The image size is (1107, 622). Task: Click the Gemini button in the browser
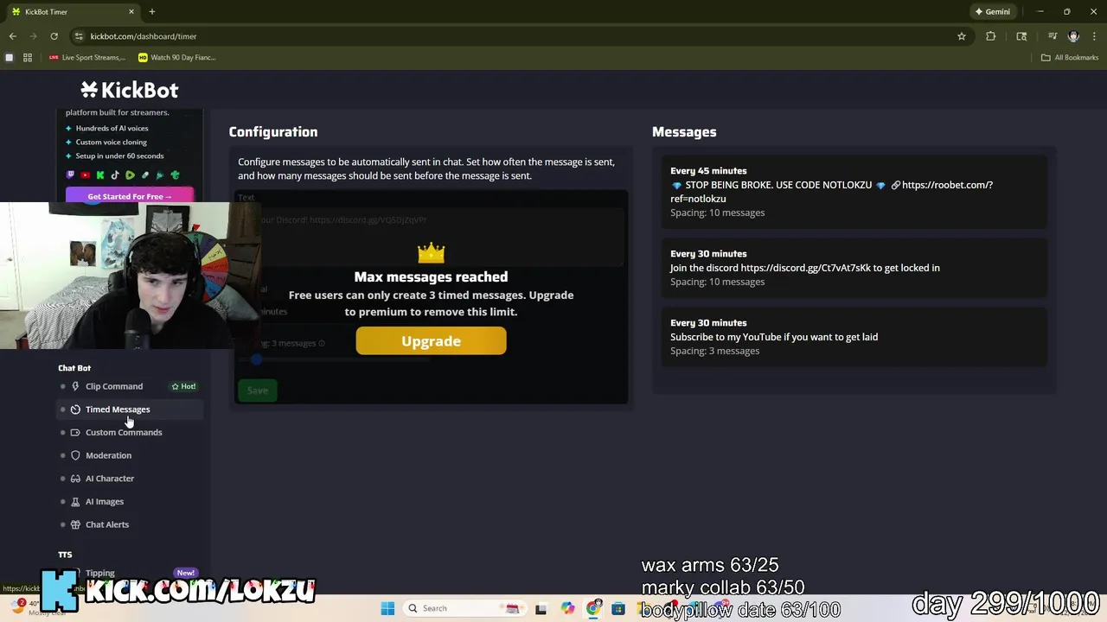(x=993, y=12)
